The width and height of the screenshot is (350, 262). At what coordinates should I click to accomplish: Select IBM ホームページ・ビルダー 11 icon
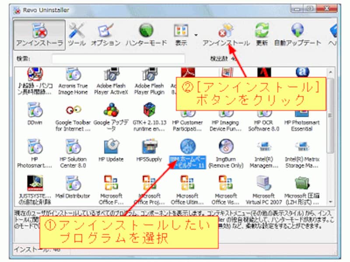pos(188,146)
